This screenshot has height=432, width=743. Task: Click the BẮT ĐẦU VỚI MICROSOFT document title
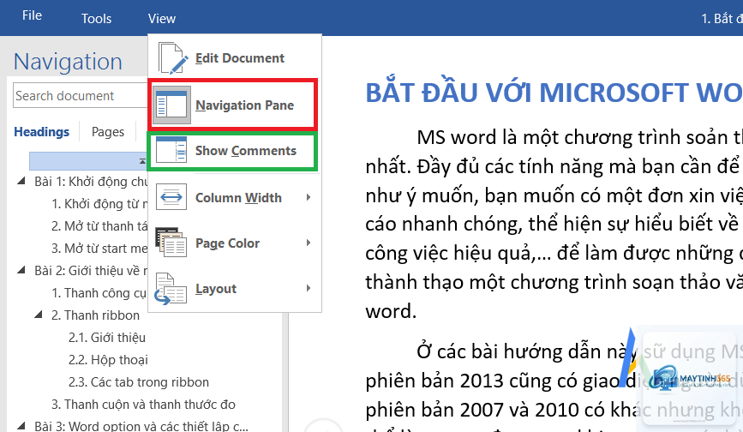(554, 93)
